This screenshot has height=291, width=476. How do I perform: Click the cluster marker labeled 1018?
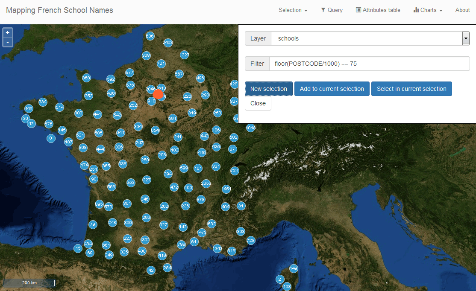click(x=250, y=128)
